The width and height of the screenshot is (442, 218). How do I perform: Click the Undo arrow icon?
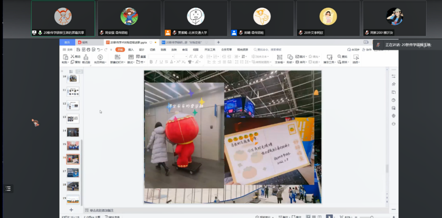coord(99,49)
